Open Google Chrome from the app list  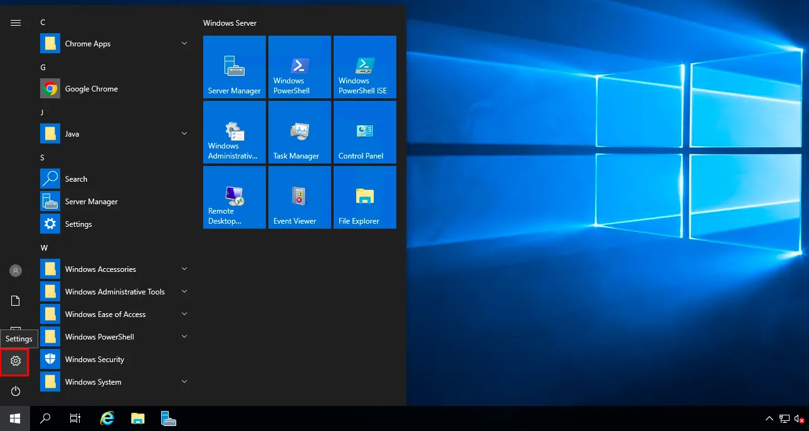click(x=91, y=89)
